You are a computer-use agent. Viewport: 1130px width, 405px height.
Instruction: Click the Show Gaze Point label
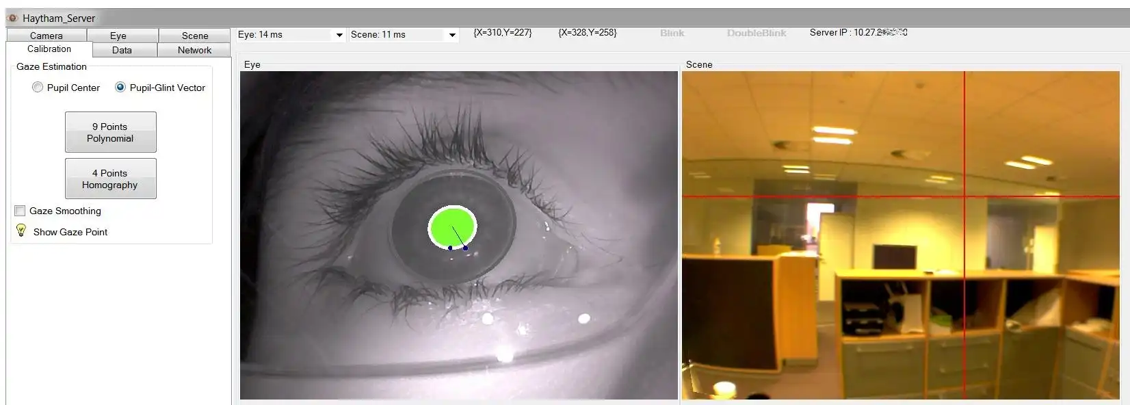coord(70,232)
